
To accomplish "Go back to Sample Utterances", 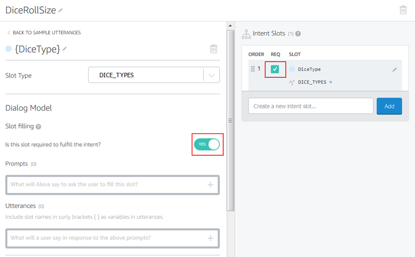I will pos(43,32).
